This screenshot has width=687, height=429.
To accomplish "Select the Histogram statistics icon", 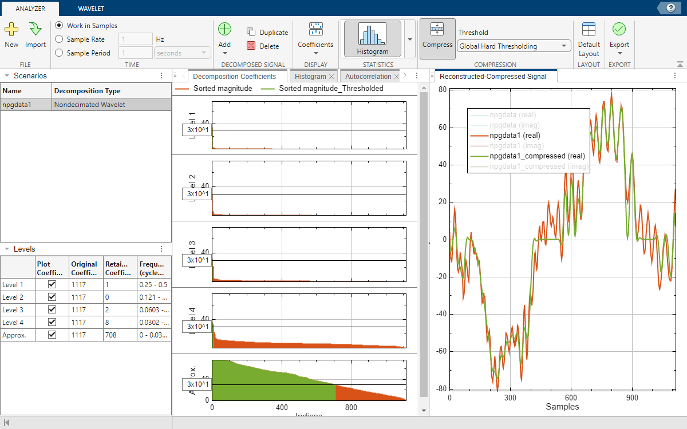I will (x=372, y=38).
